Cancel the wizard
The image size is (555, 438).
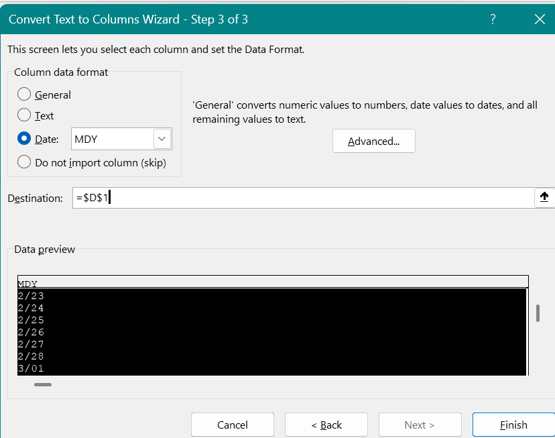(x=233, y=425)
